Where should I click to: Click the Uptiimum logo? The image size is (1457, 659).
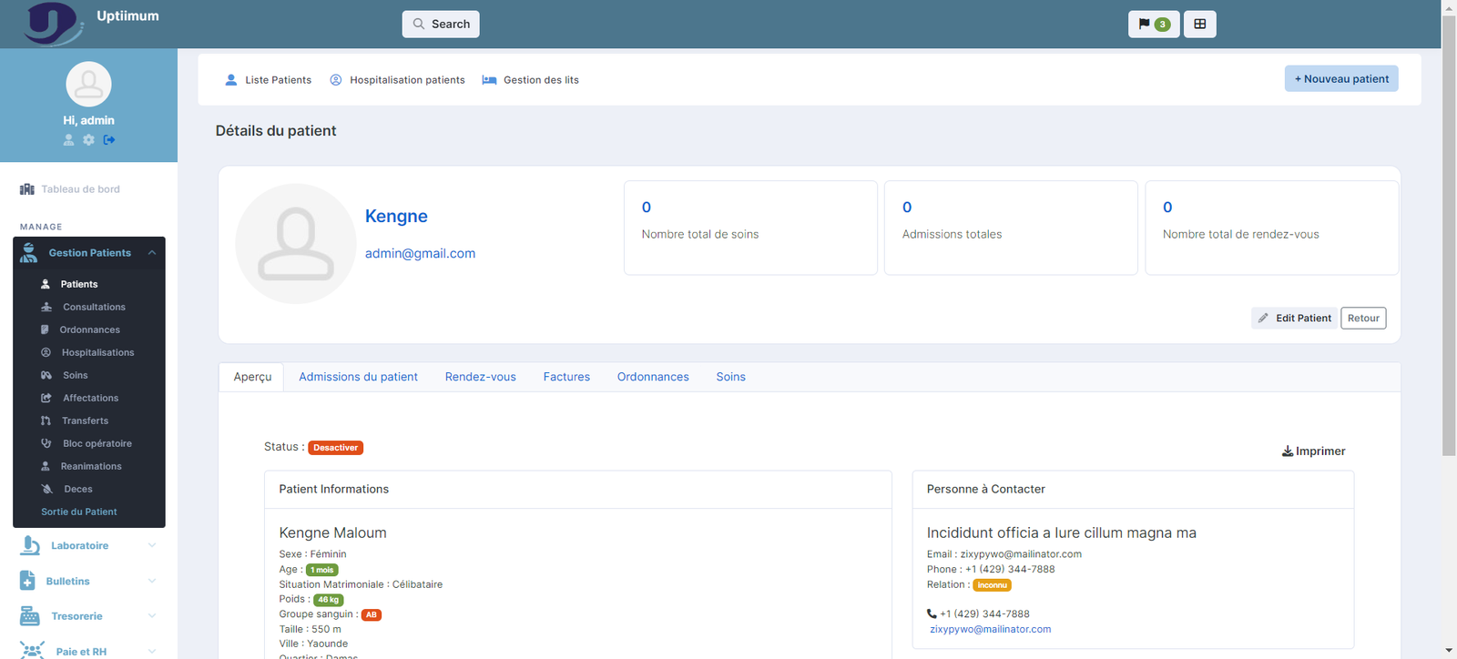click(53, 23)
